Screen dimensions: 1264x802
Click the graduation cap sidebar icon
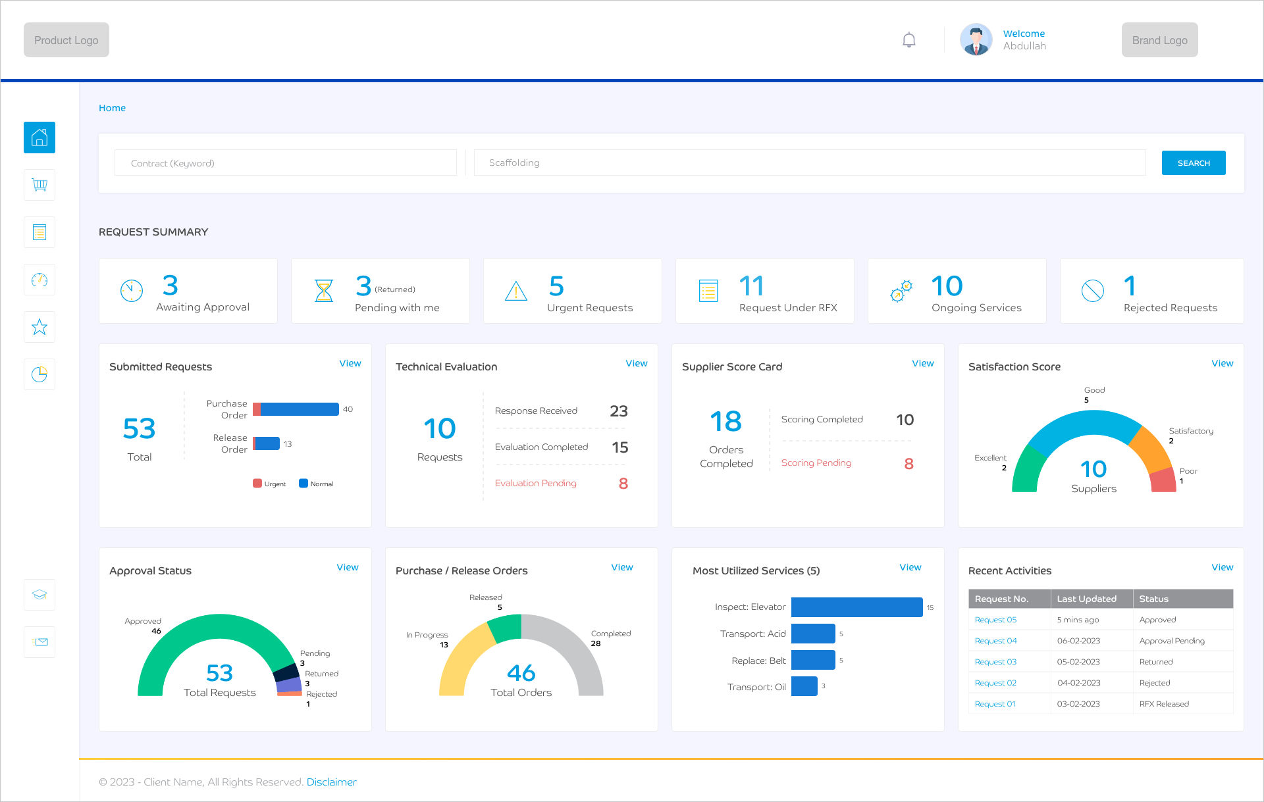click(39, 595)
